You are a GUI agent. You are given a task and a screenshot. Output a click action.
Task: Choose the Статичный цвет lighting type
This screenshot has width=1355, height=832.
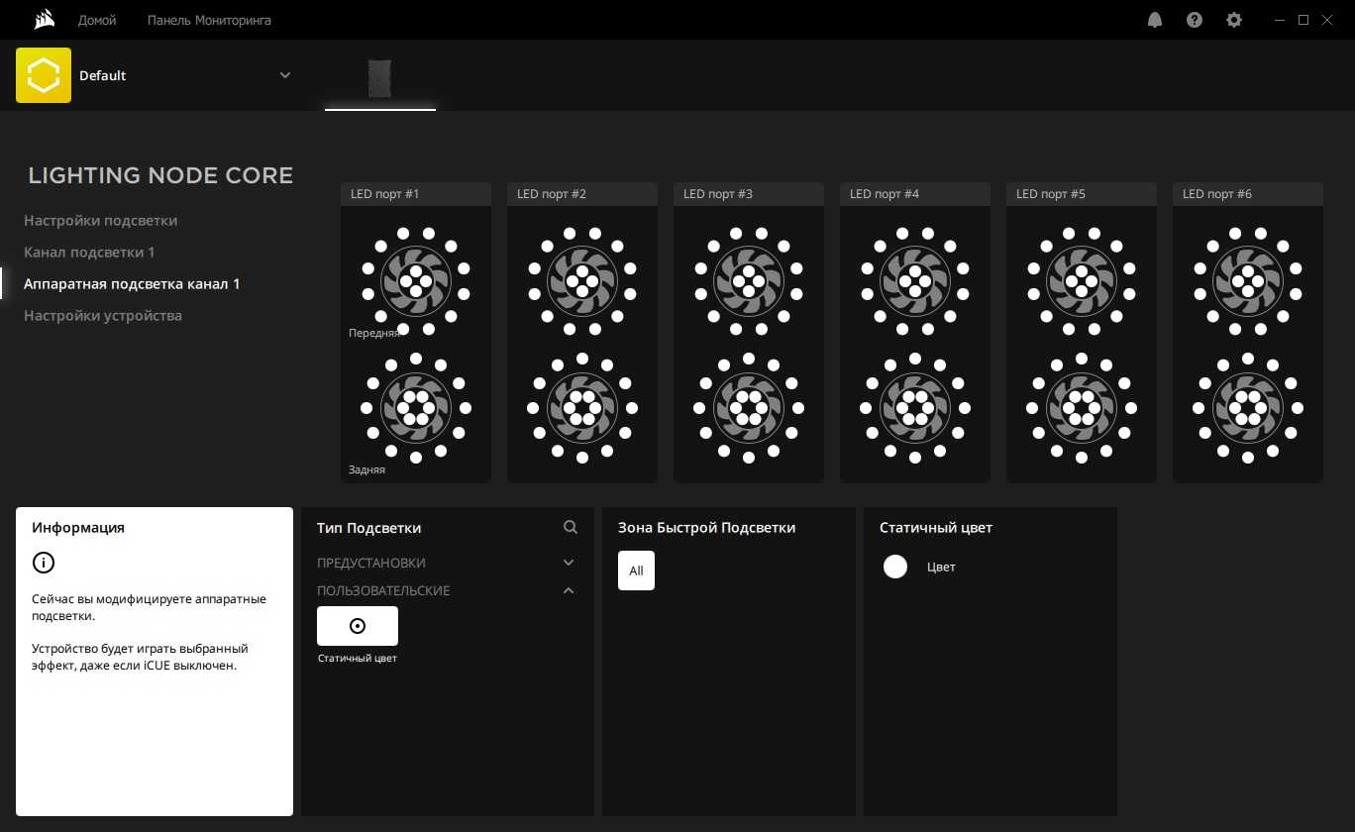click(x=358, y=626)
